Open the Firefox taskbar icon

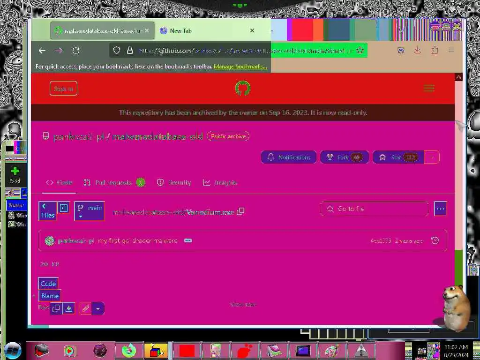[129, 351]
